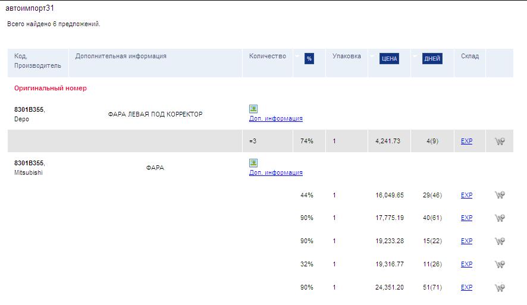Open the Depo headlight photo icon
Screen dimensions: 527x305
(x=253, y=109)
